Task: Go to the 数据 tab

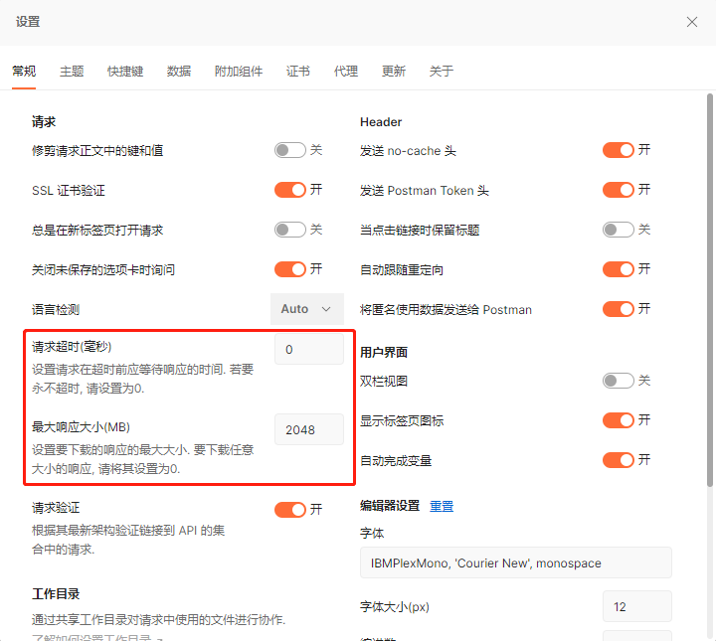Action: pos(179,72)
